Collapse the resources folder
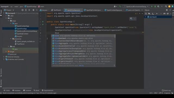This screenshot has width=174, height=98. 11,39
